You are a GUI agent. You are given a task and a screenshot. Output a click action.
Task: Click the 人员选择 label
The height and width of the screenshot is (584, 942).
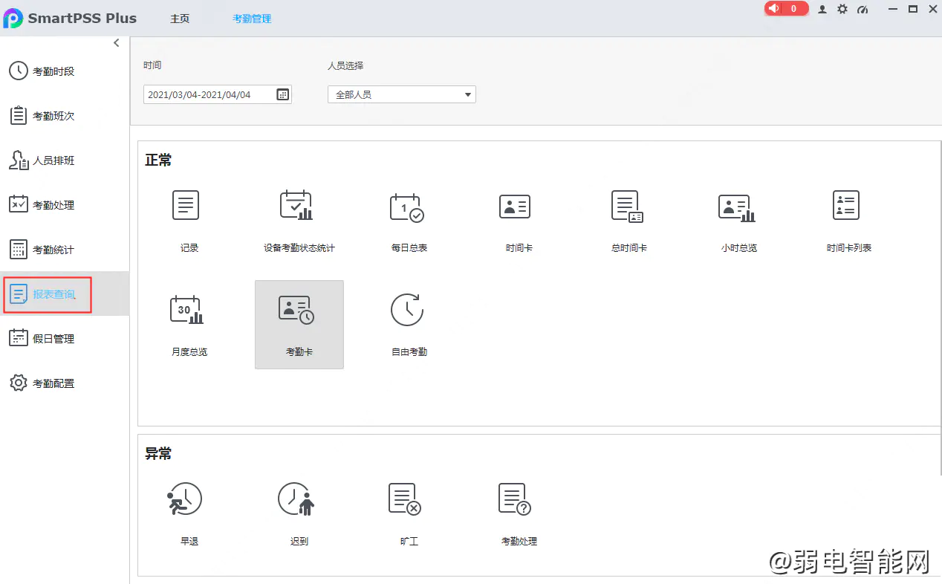345,65
